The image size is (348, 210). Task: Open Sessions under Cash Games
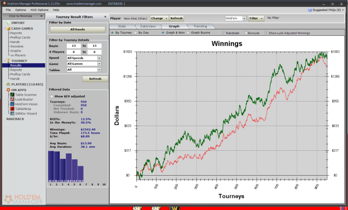(x=17, y=46)
